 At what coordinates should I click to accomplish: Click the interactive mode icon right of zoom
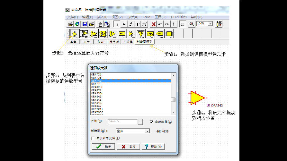219,24
